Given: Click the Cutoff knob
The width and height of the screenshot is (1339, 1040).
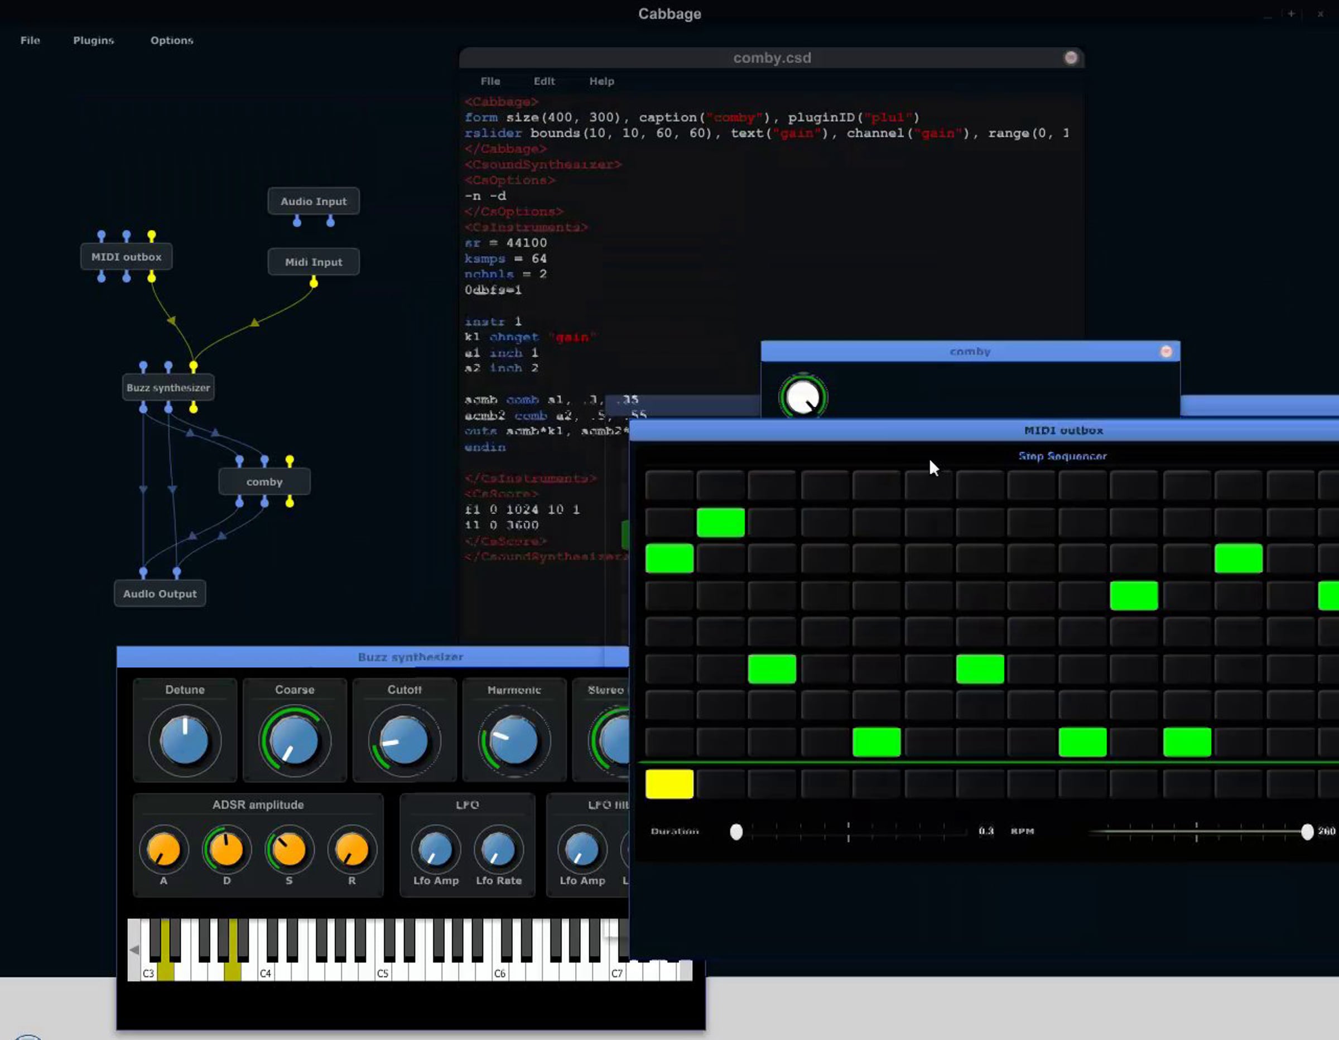Looking at the screenshot, I should [404, 741].
